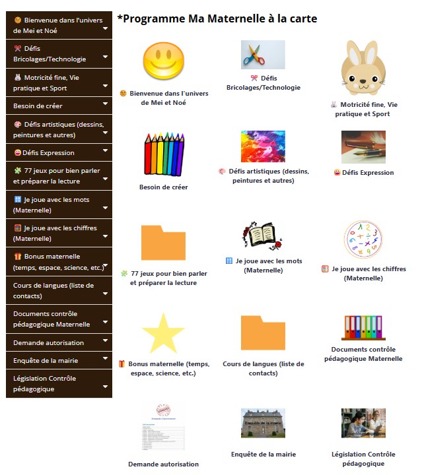Open the scissors Défis Bricolages thumbnail
This screenshot has height=475, width=422.
[263, 55]
